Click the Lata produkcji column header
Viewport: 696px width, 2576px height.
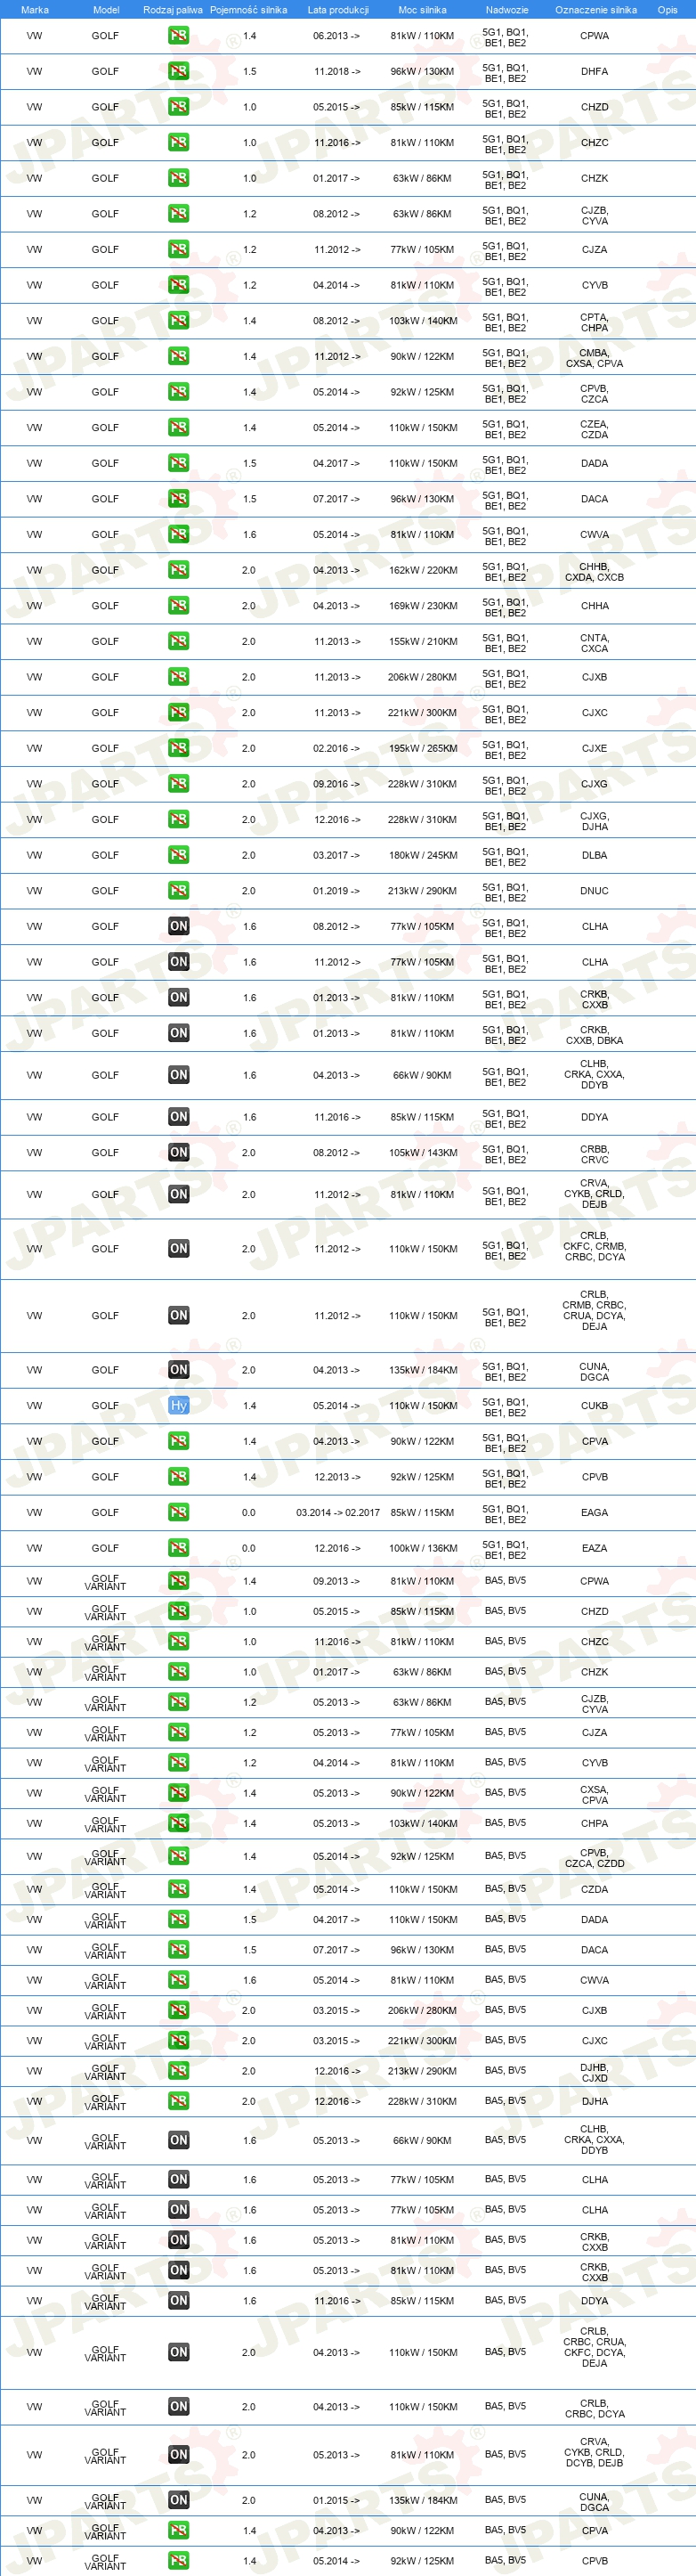click(x=337, y=10)
